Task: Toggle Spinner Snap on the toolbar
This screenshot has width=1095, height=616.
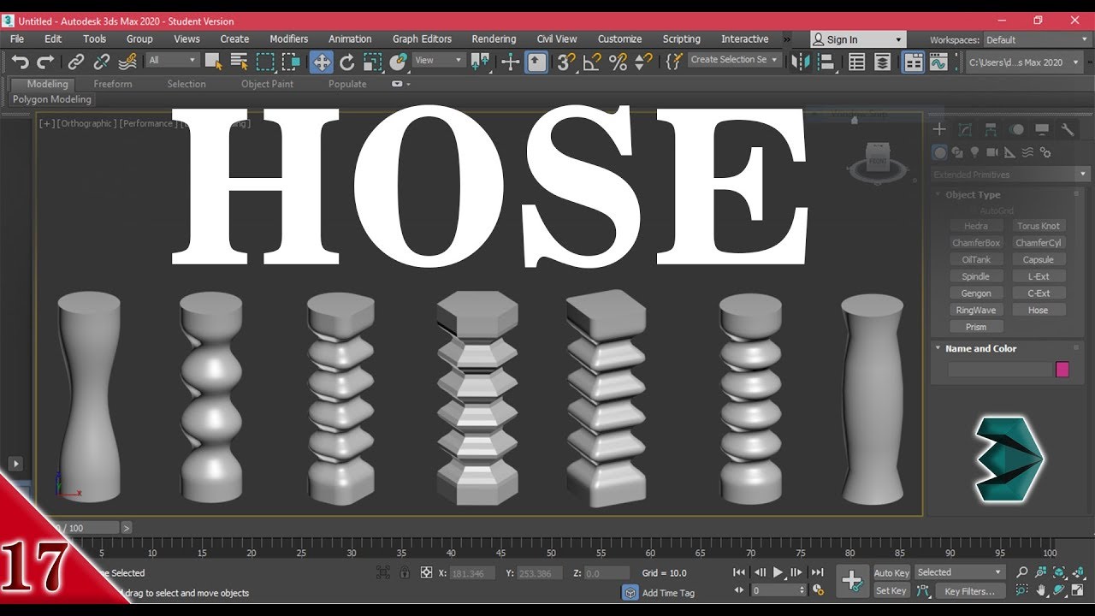Action: (643, 62)
